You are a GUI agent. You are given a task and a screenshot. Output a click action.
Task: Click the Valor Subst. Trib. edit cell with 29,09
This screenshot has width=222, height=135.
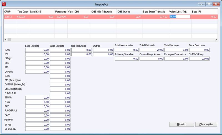point(180,17)
